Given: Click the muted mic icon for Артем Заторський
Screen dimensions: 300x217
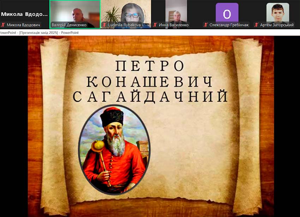Looking at the screenshot, I should [x=256, y=25].
